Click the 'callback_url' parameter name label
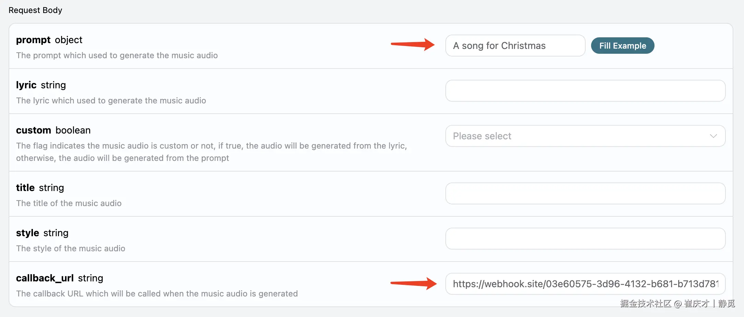Viewport: 744px width, 317px height. 45,278
